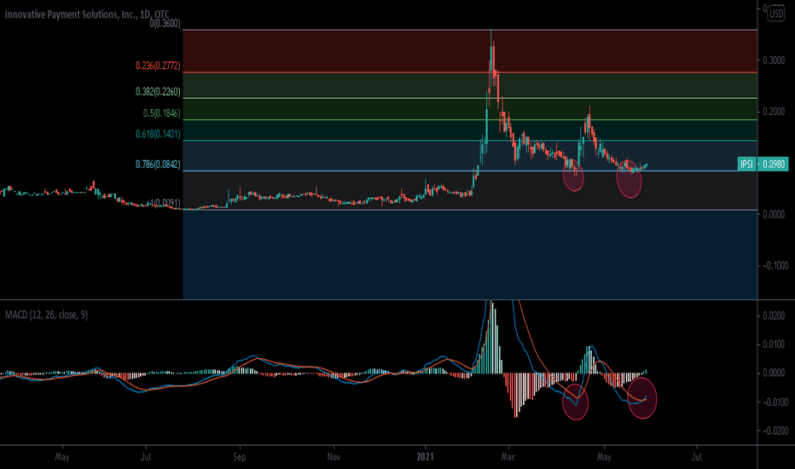795x469 pixels.
Task: Click the MACD (12, 26, close, 9) label
Action: [46, 315]
